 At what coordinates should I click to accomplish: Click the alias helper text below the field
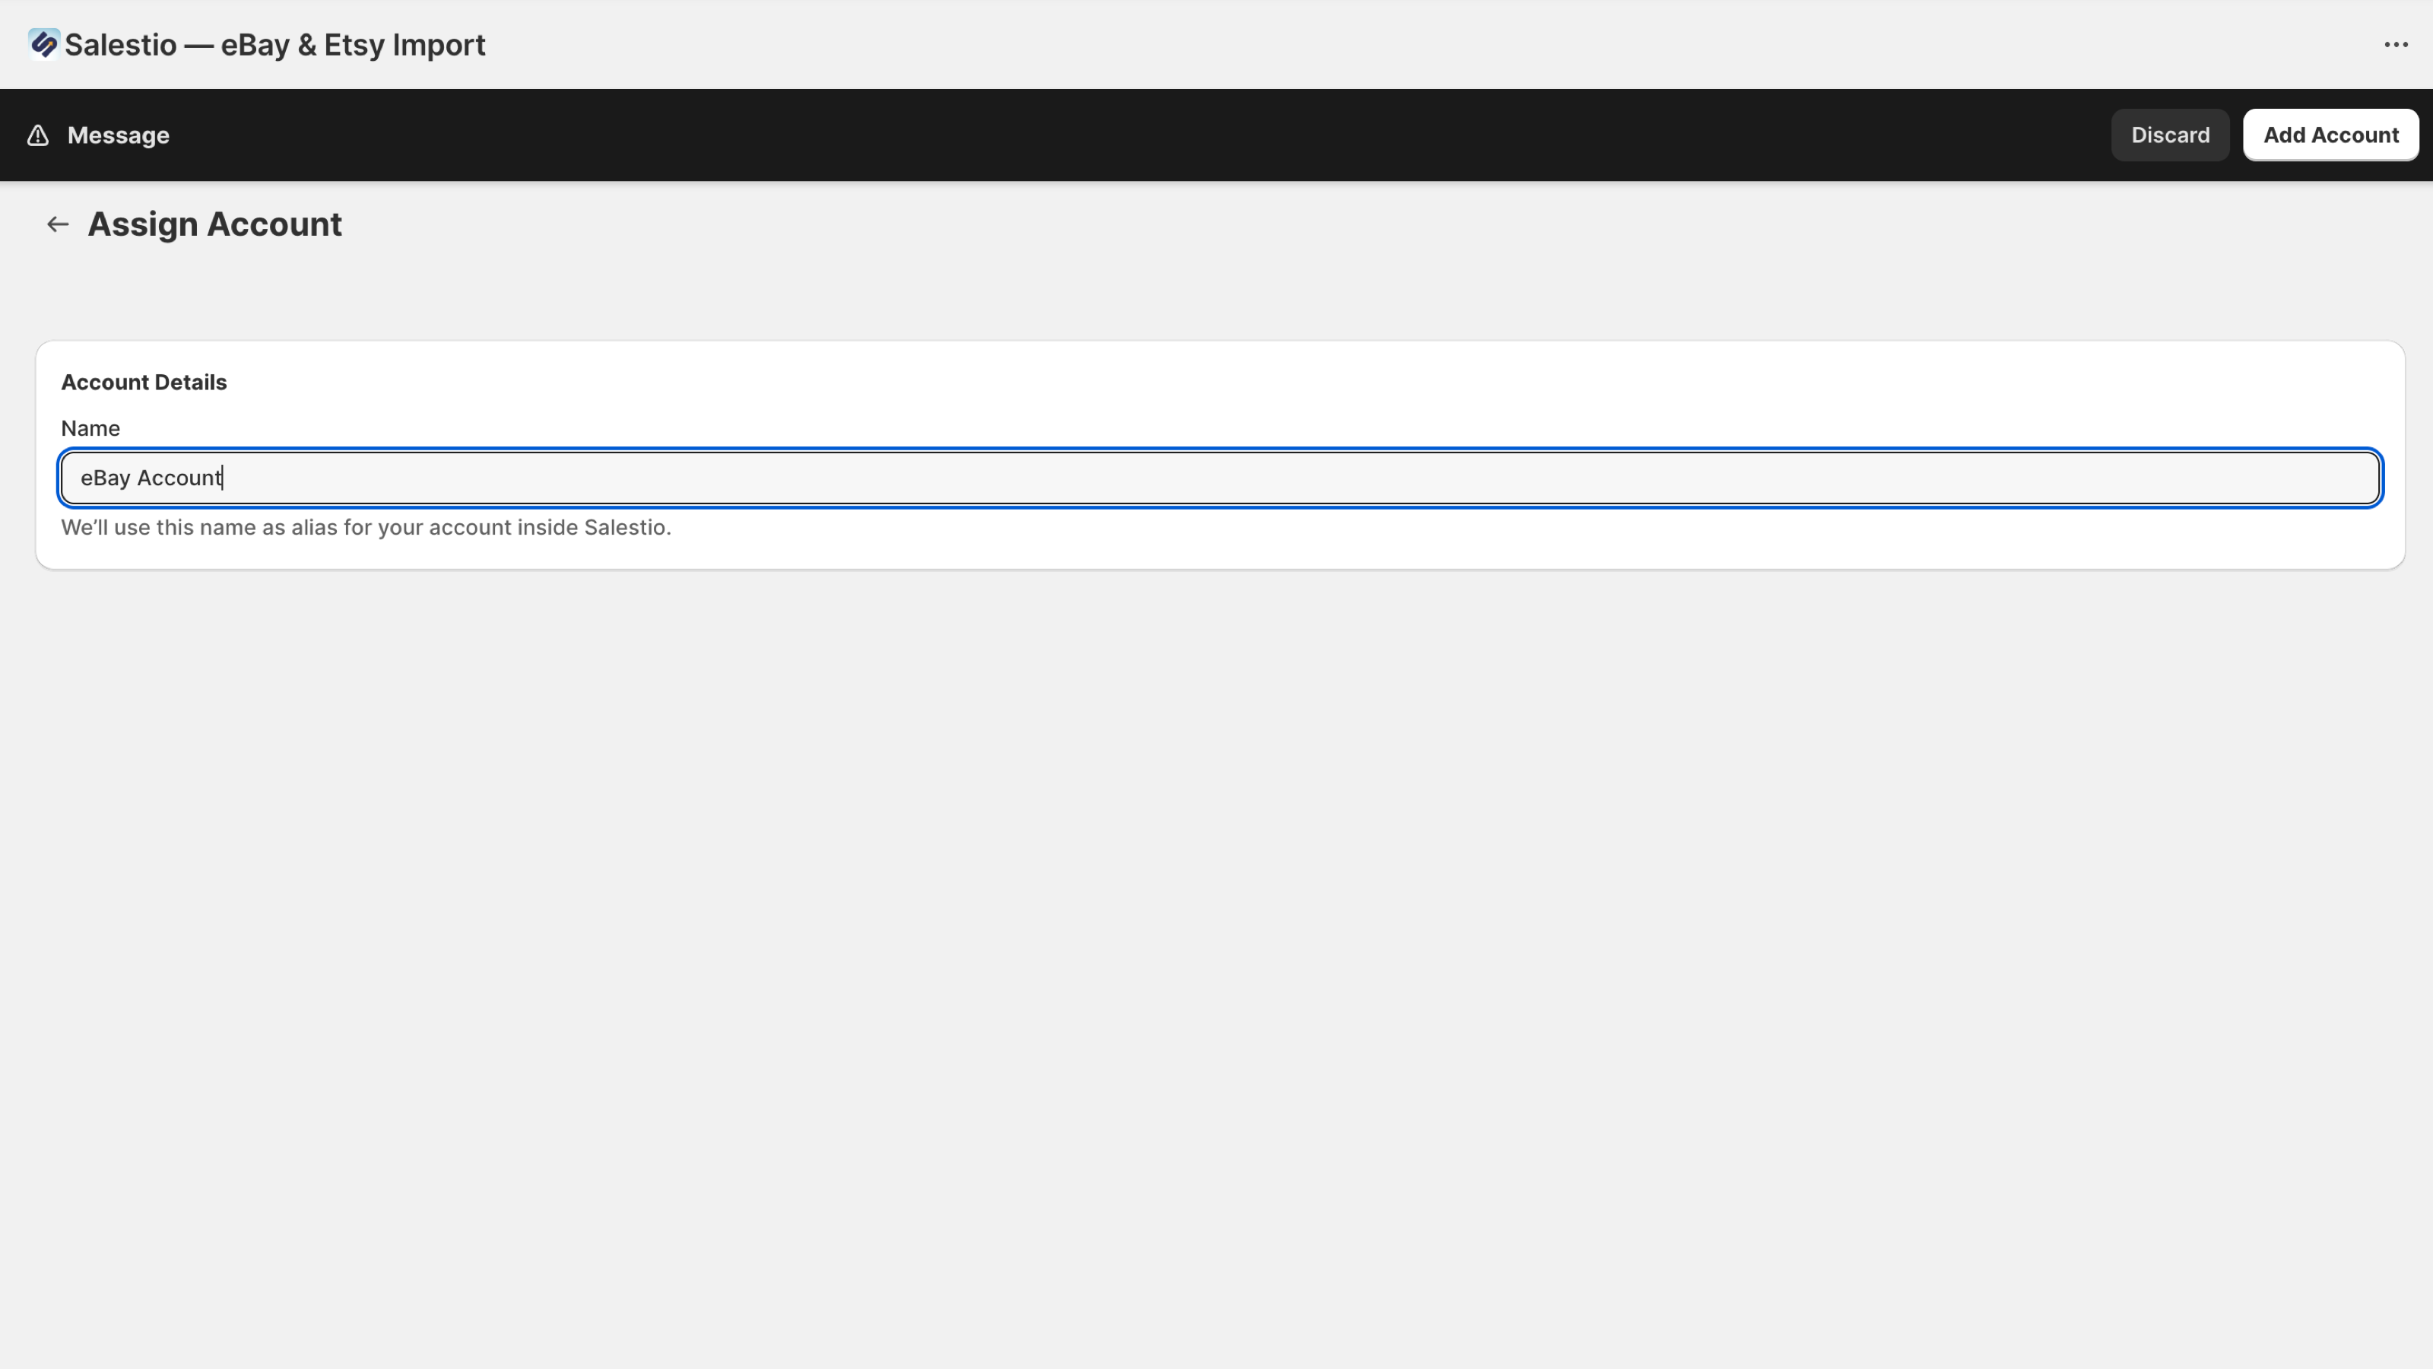(x=366, y=527)
